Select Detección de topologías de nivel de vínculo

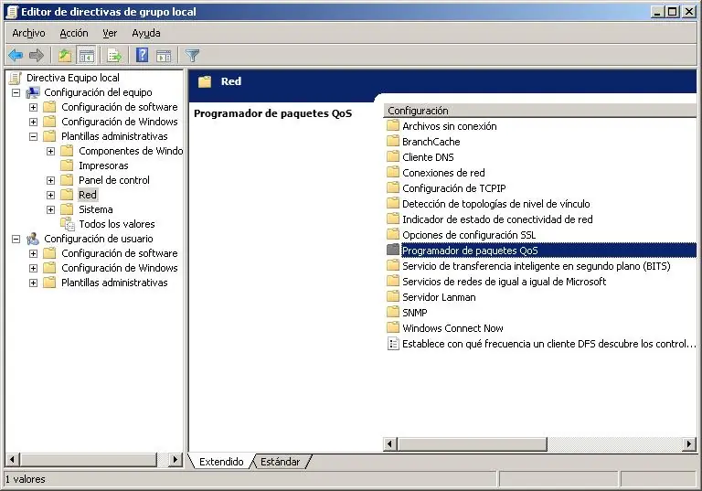click(495, 204)
